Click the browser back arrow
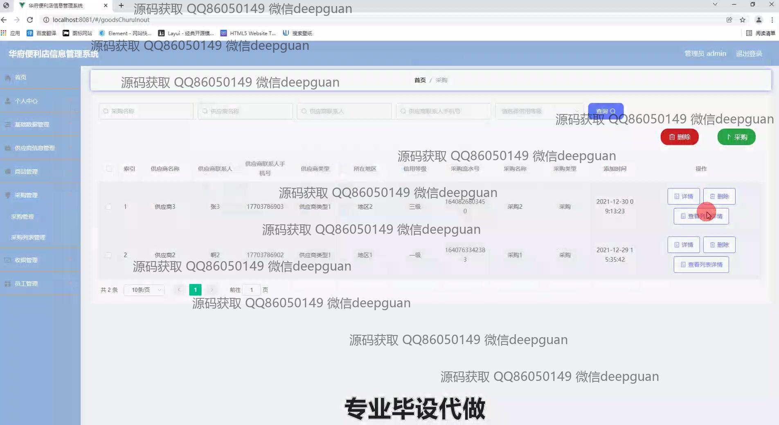Image resolution: width=779 pixels, height=425 pixels. tap(4, 20)
